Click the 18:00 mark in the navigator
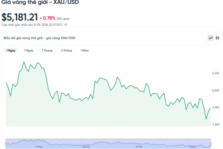This screenshot has height=149, width=223. pyautogui.click(x=192, y=147)
